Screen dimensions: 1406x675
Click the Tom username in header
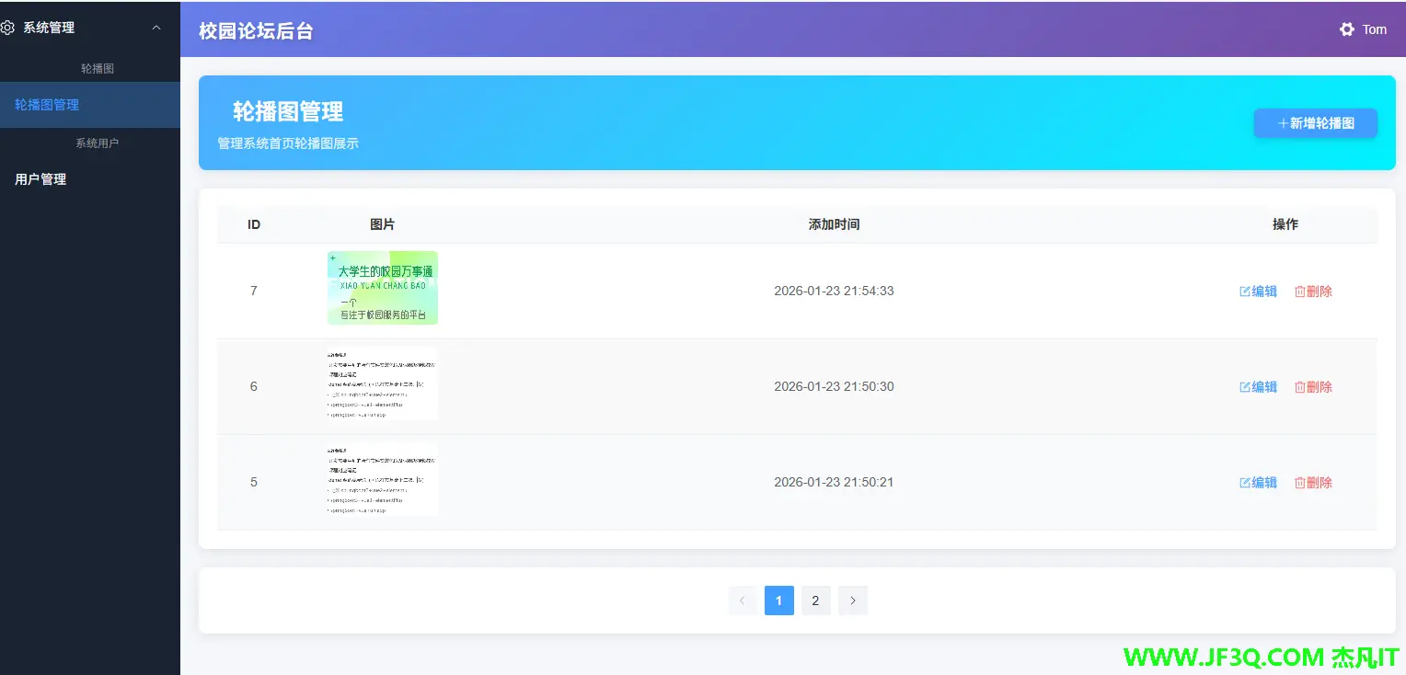(x=1374, y=29)
